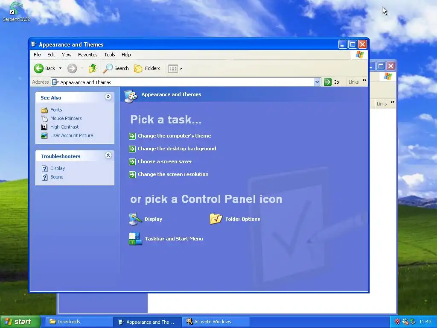Click the Appearance and Themes palette header icon
This screenshot has width=437, height=328.
tap(131, 96)
